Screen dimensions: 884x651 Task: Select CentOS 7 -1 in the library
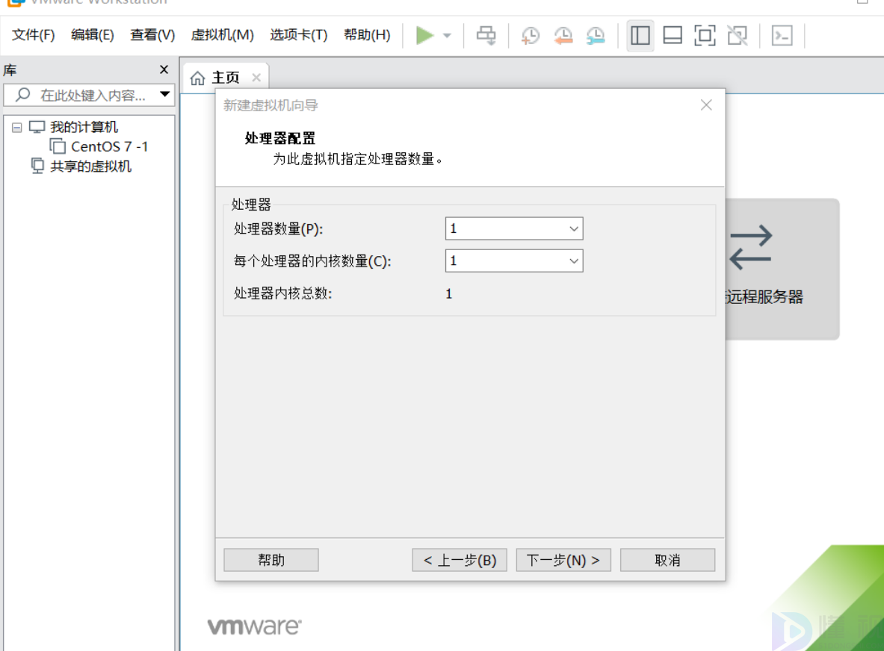click(x=109, y=146)
